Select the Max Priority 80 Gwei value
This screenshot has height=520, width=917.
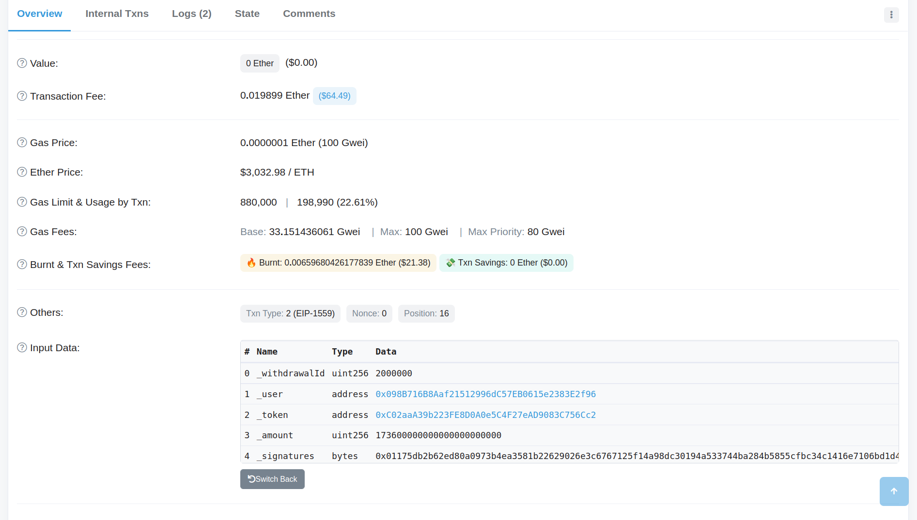(x=546, y=232)
